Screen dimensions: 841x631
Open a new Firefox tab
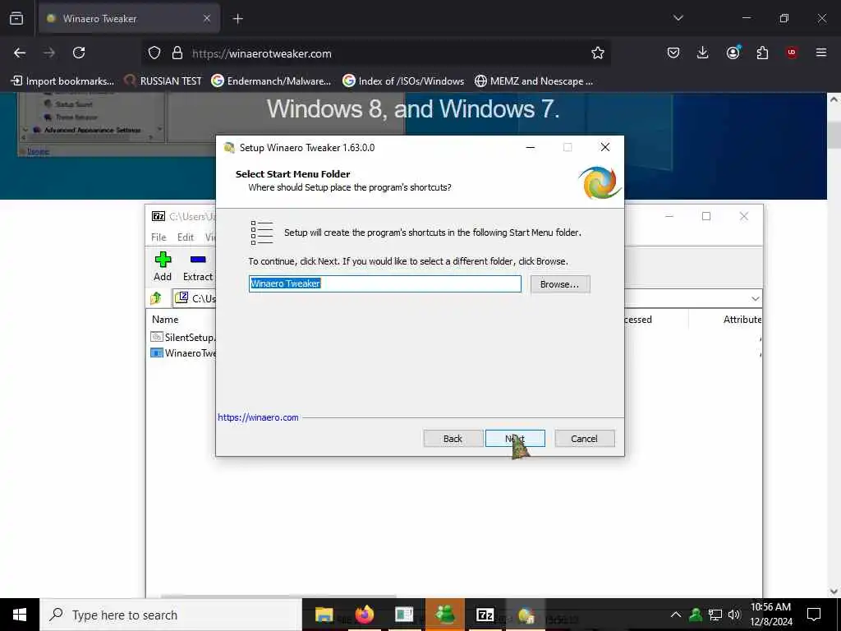tap(237, 19)
